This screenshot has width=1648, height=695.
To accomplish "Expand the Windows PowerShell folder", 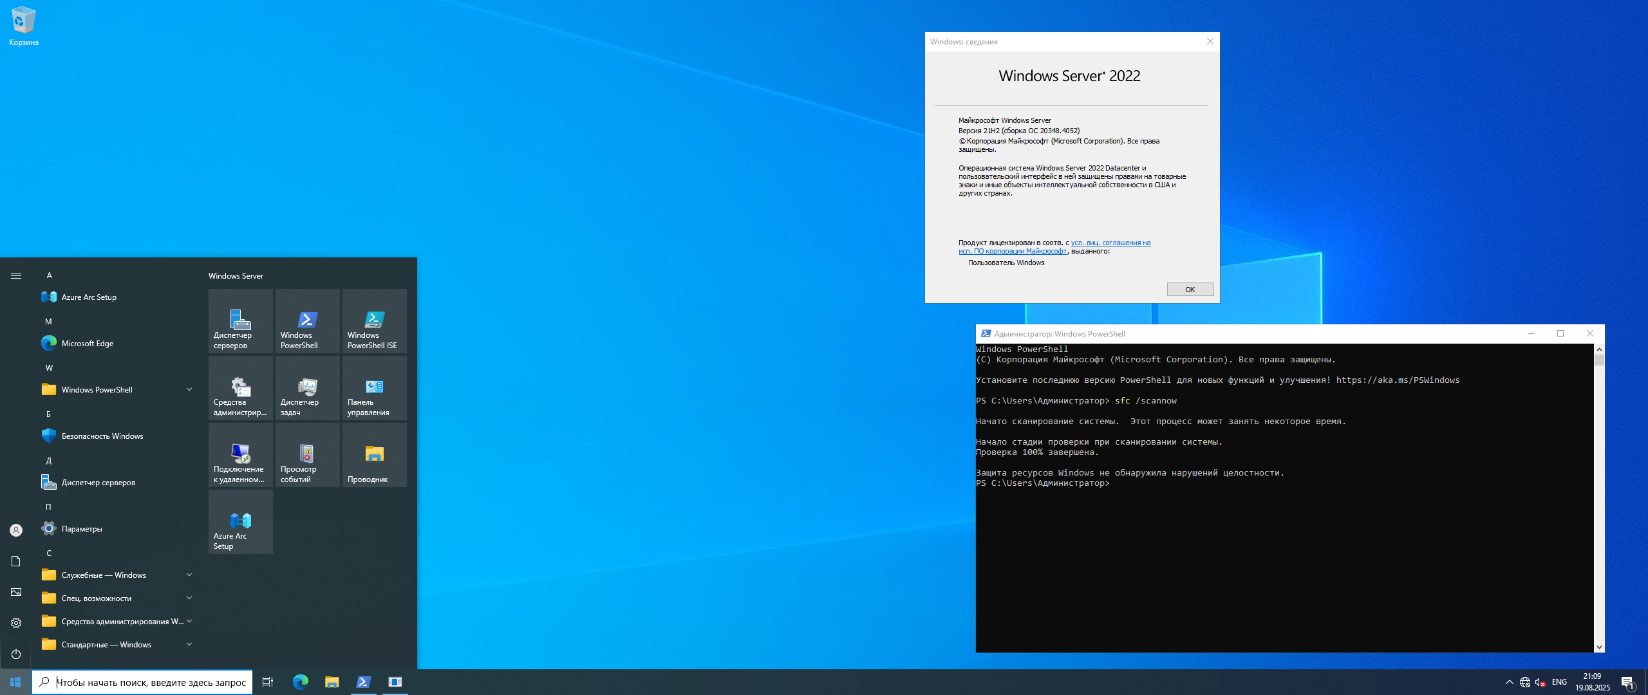I will pos(116,390).
